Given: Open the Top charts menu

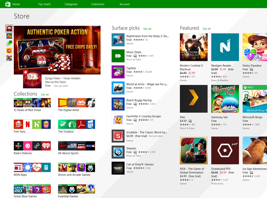Looking at the screenshot, I should click(44, 4).
